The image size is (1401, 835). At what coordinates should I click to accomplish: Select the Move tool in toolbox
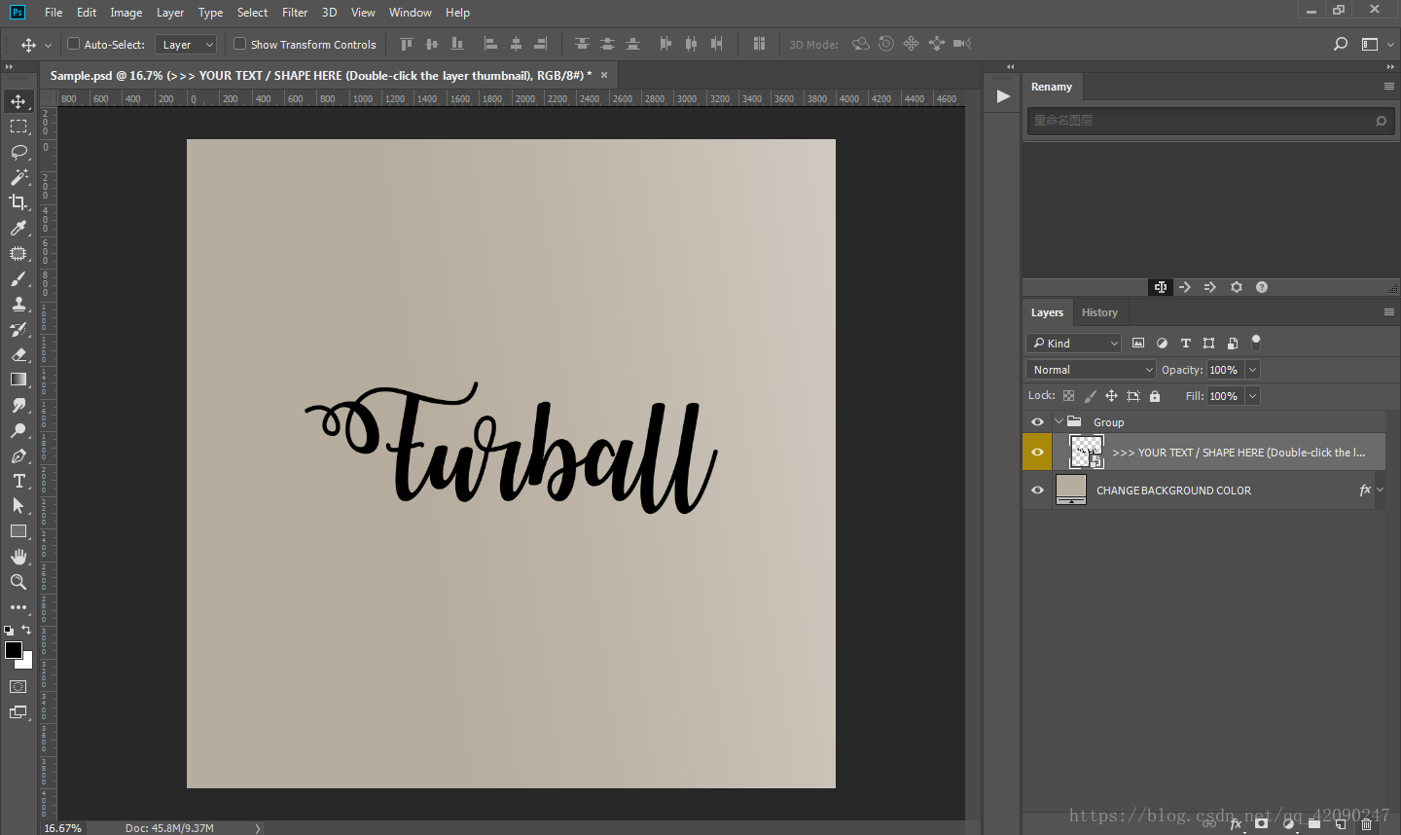click(x=18, y=101)
